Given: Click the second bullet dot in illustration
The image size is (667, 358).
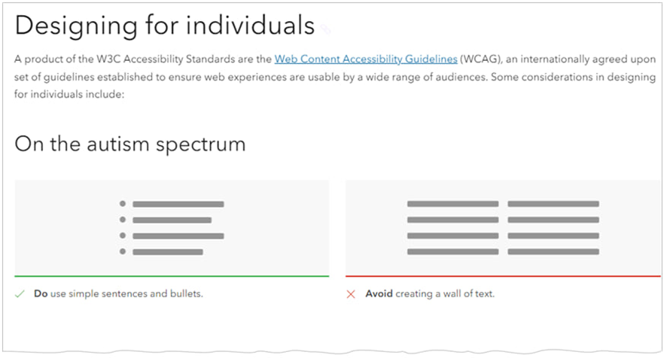Looking at the screenshot, I should pos(123,220).
